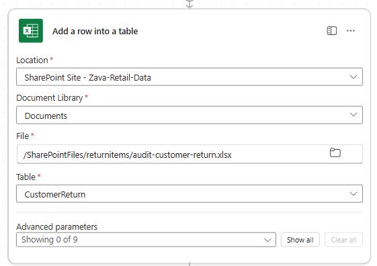The height and width of the screenshot is (266, 377).
Task: Click the audit-customer-return.xlsx file path field
Action: pos(190,154)
